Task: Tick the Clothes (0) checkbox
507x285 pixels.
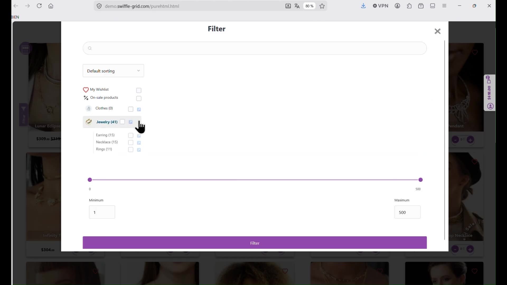Action: pyautogui.click(x=131, y=110)
